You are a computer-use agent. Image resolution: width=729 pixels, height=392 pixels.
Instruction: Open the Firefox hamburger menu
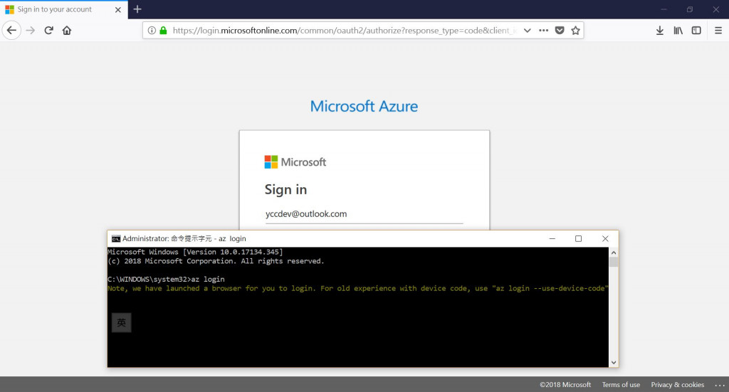point(718,31)
